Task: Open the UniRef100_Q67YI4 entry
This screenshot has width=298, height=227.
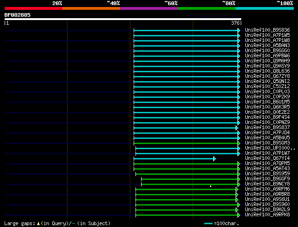Action: pyautogui.click(x=267, y=158)
